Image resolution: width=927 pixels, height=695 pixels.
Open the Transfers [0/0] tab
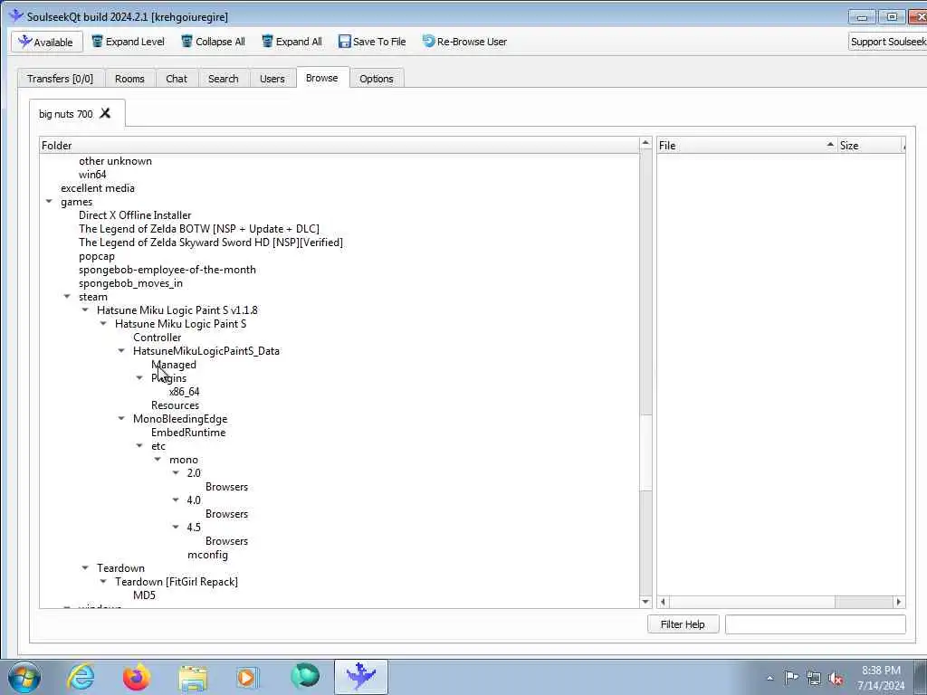[61, 79]
